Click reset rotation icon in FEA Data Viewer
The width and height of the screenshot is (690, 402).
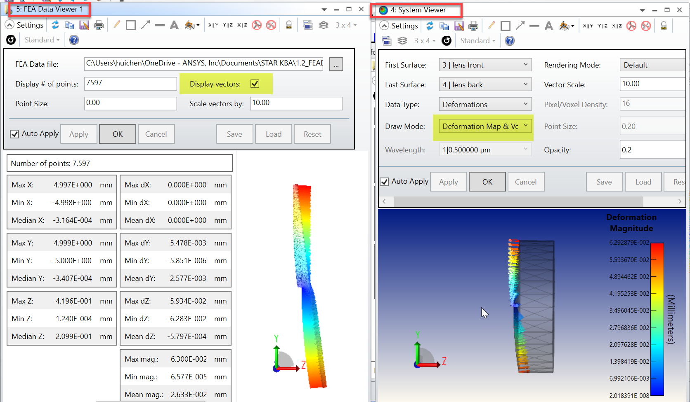(x=11, y=40)
